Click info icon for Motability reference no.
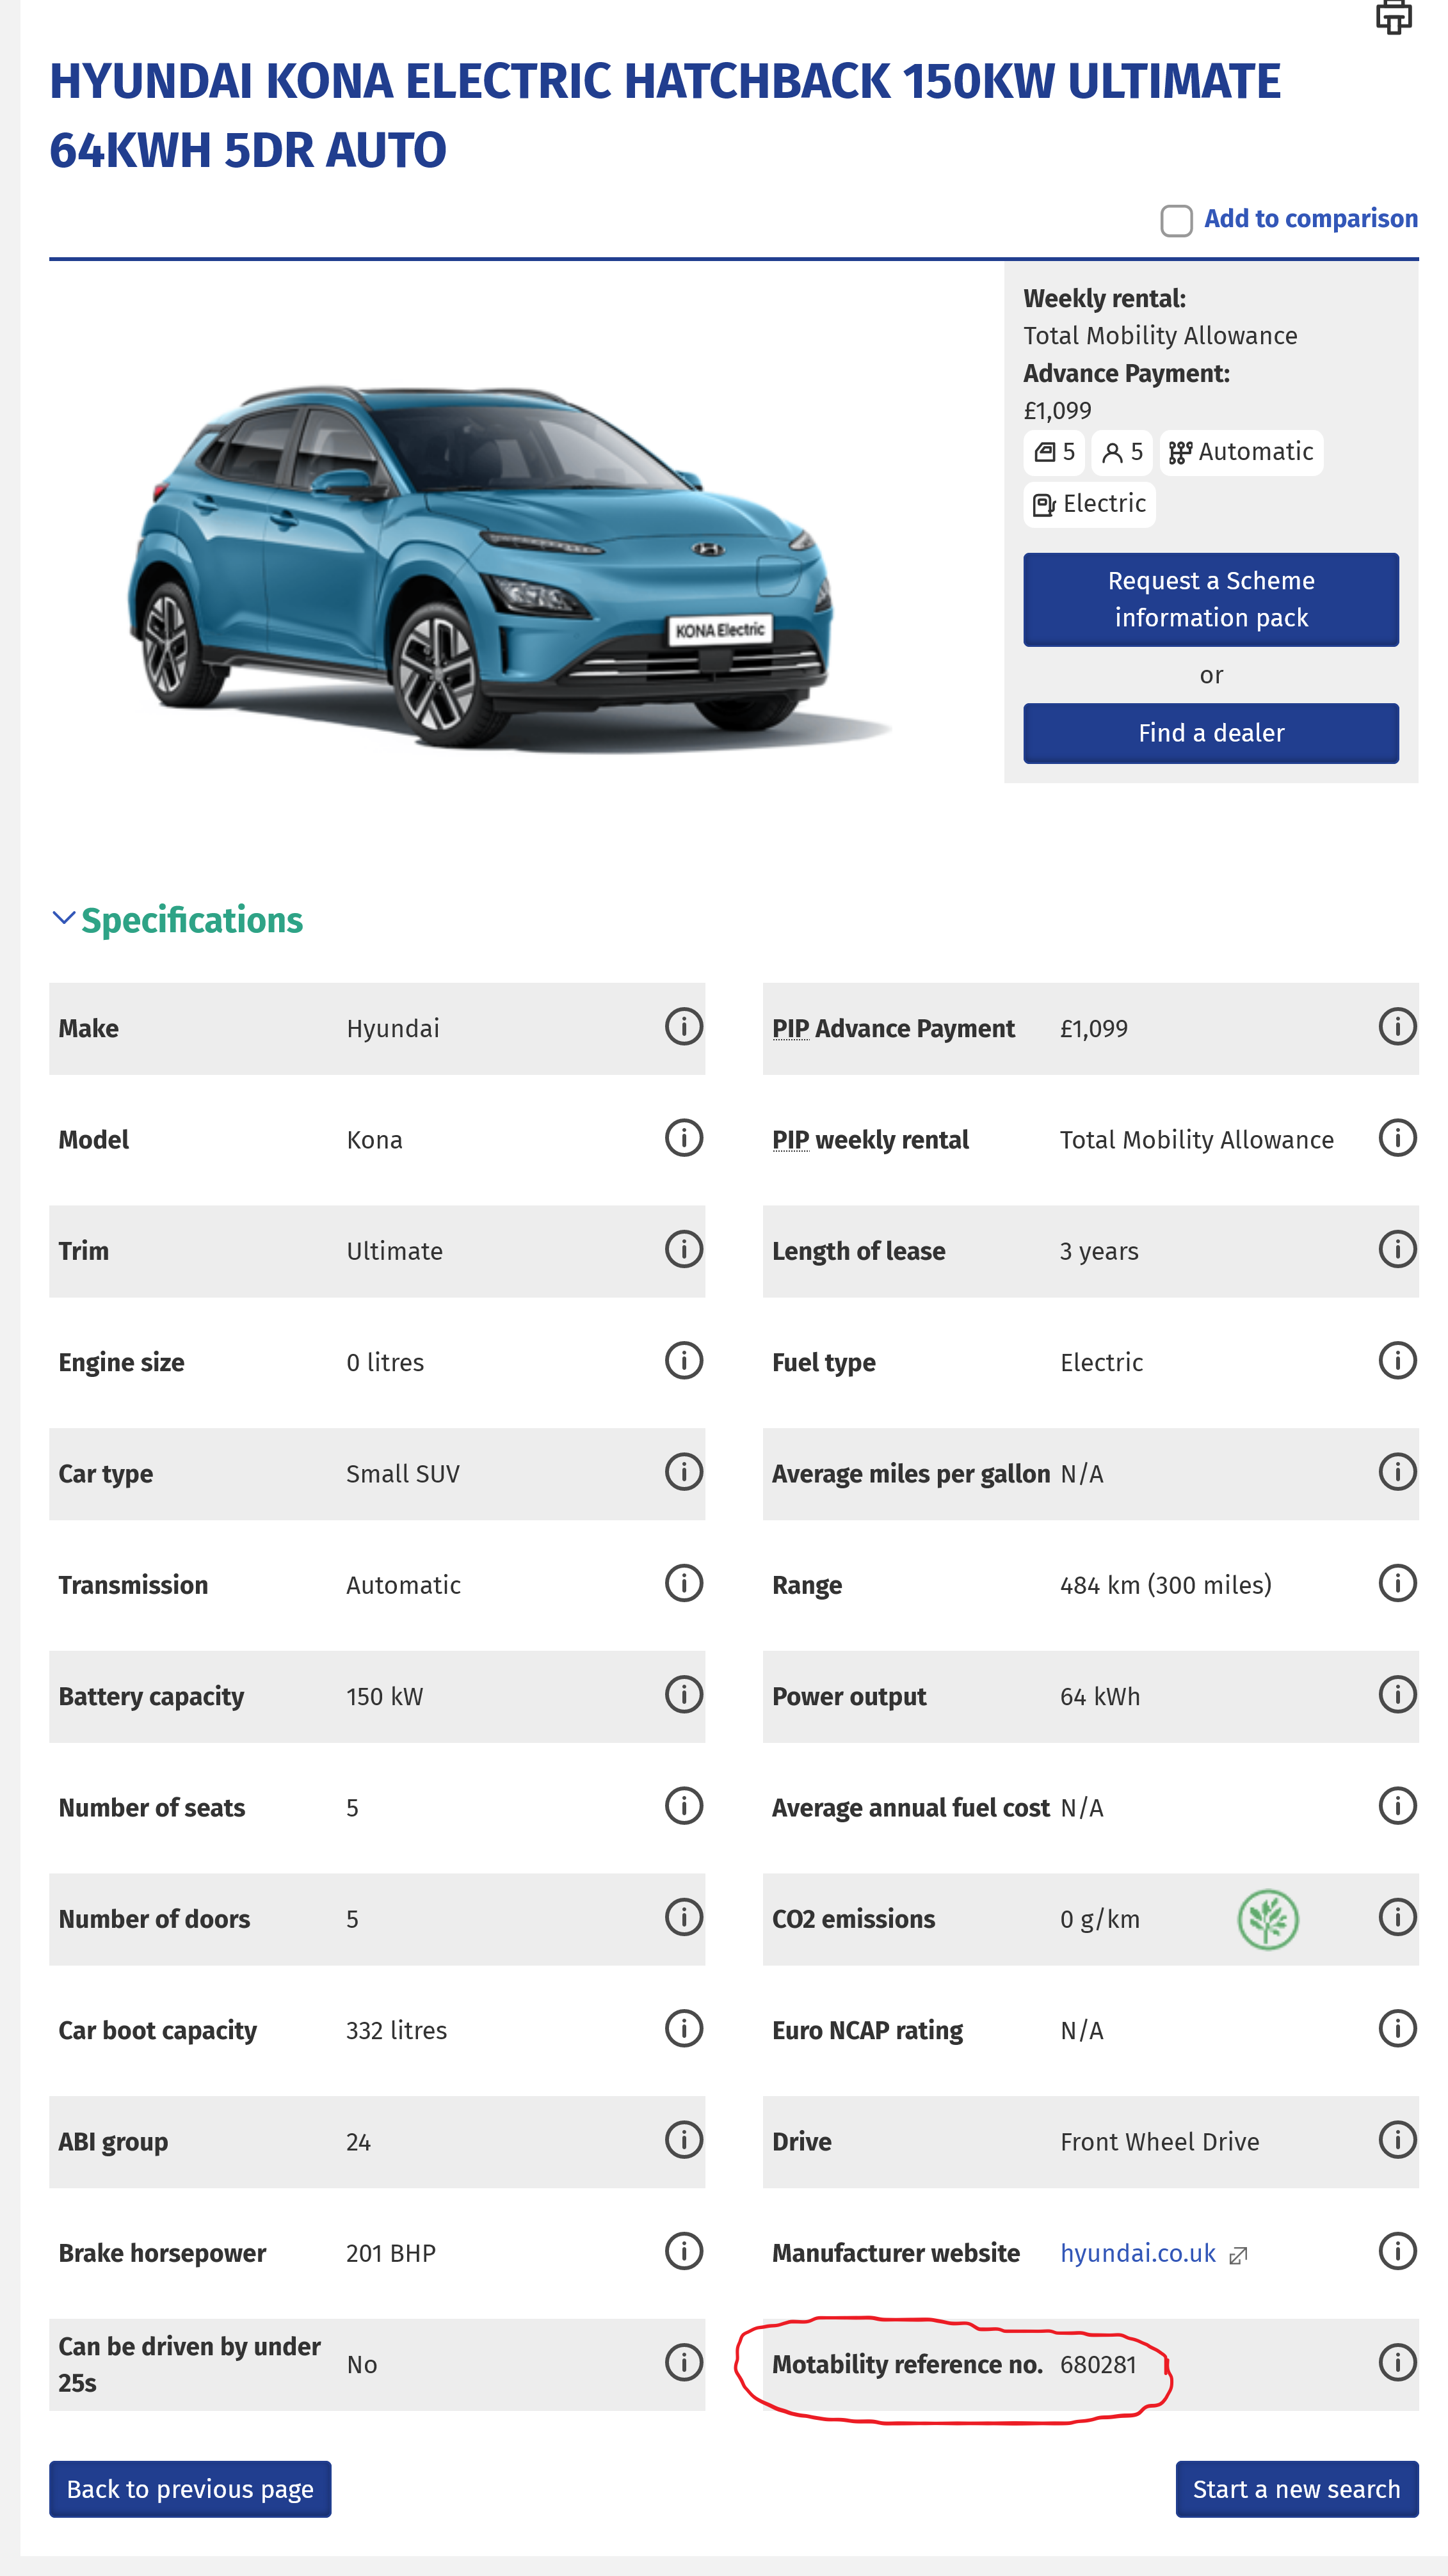This screenshot has height=2576, width=1448. (1397, 2363)
